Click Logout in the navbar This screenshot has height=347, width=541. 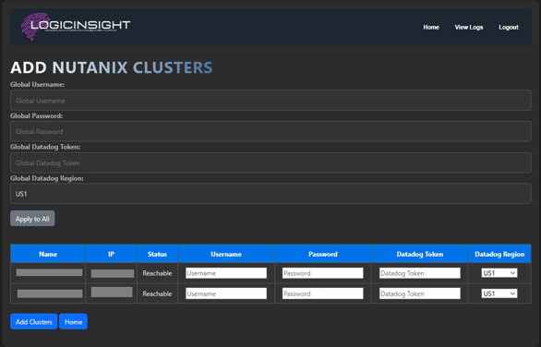coord(509,28)
